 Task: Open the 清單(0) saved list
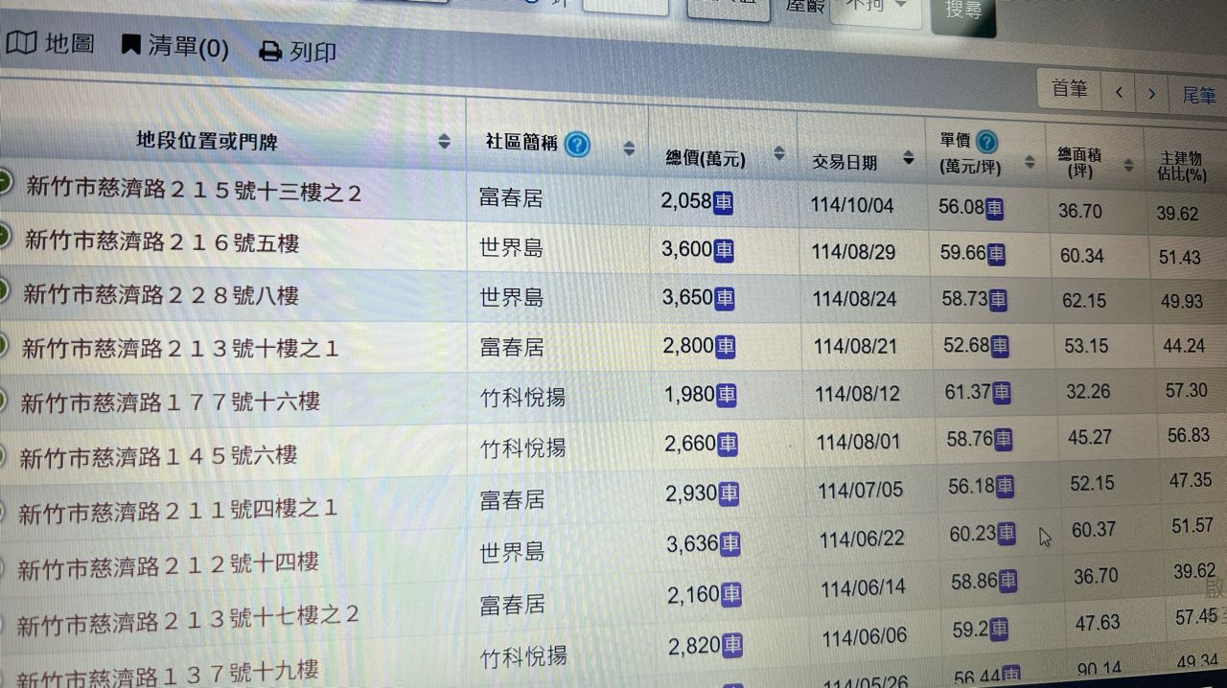(174, 47)
